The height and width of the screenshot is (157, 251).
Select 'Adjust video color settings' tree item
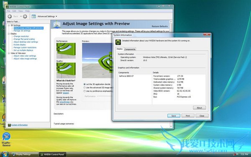tap(25, 56)
